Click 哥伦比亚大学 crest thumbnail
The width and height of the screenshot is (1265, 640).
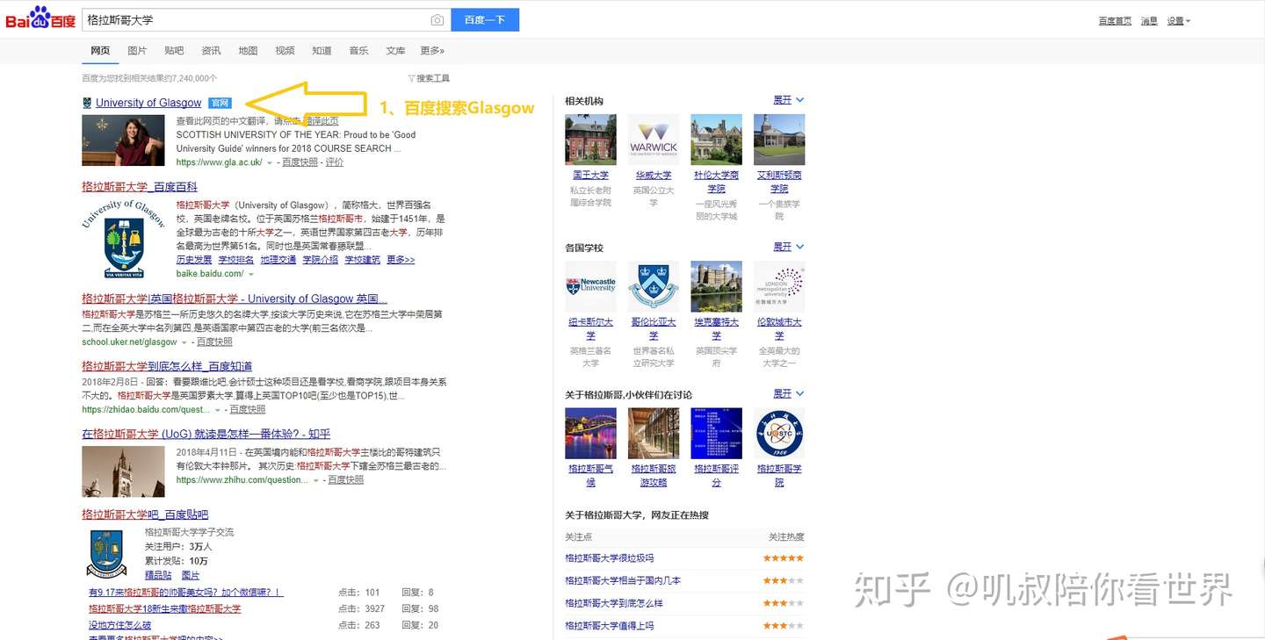pos(654,286)
